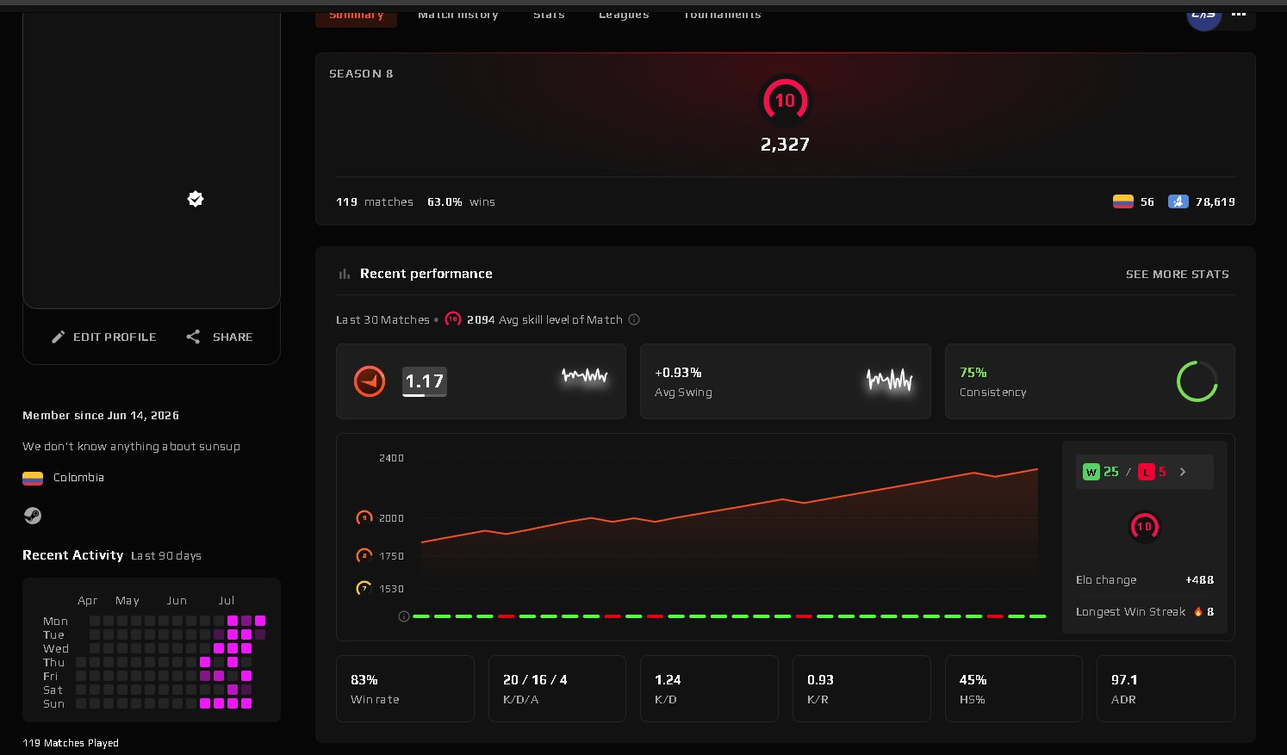Image resolution: width=1287 pixels, height=755 pixels.
Task: Open the Match history tab
Action: click(458, 15)
